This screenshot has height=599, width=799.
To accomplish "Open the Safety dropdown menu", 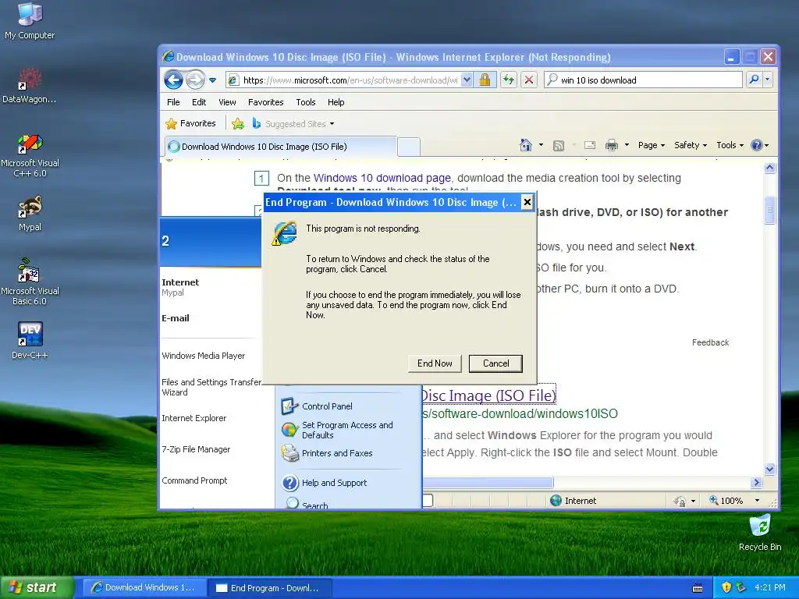I will pos(691,145).
